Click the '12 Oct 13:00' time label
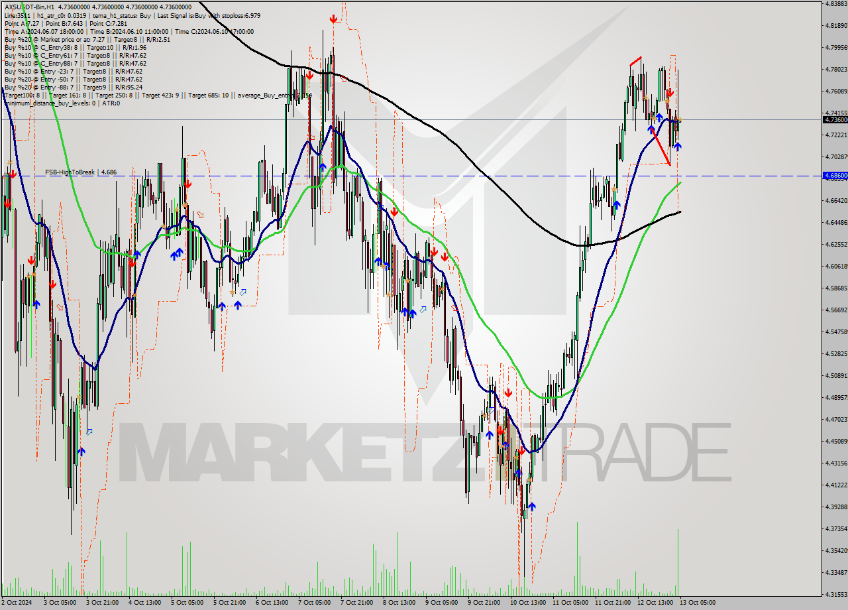This screenshot has height=610, width=848. coord(655,603)
